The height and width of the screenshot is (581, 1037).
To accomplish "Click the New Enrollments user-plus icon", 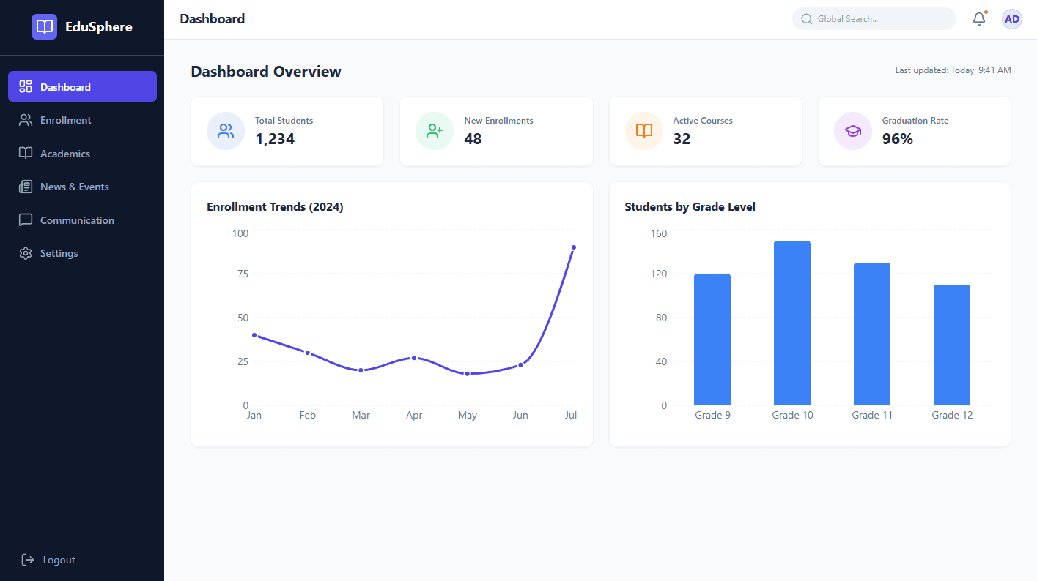I will click(435, 131).
